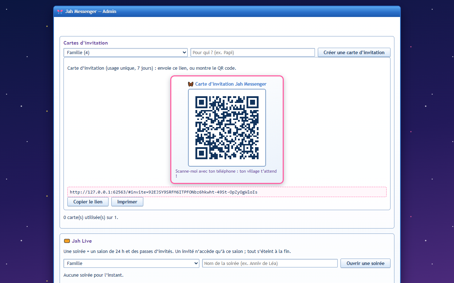Click the ticket icon beside Jah Live
The image size is (454, 283).
point(67,241)
